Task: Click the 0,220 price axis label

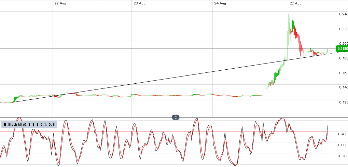Action: 343,29
